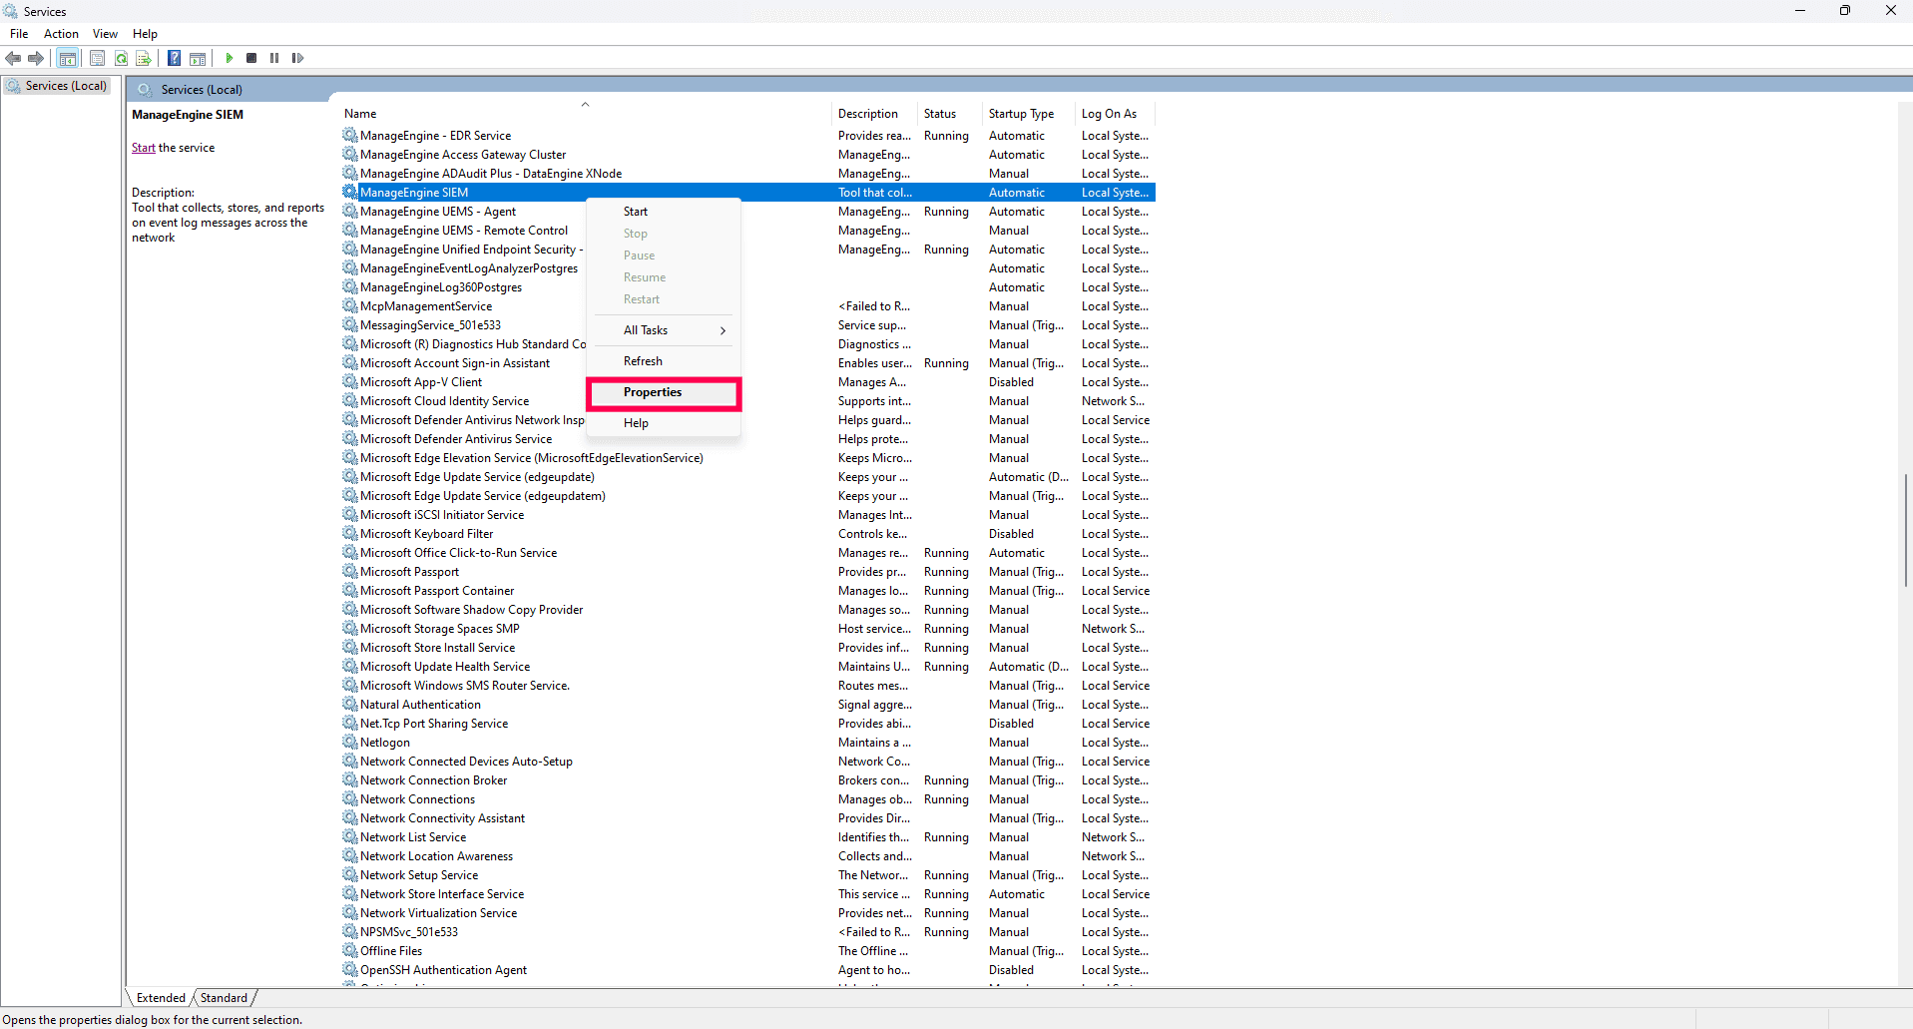1913x1029 pixels.
Task: Click the gear icon beside Network Connections
Action: tap(350, 798)
